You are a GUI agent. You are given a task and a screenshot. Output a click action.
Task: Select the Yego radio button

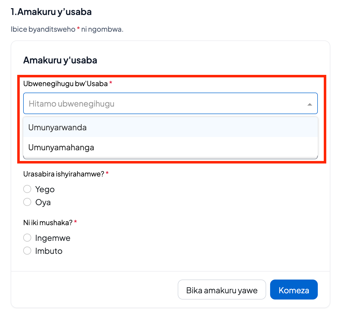27,189
